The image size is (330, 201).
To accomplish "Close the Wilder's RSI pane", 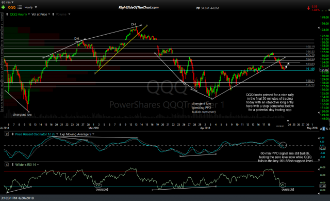I will point(7,164).
